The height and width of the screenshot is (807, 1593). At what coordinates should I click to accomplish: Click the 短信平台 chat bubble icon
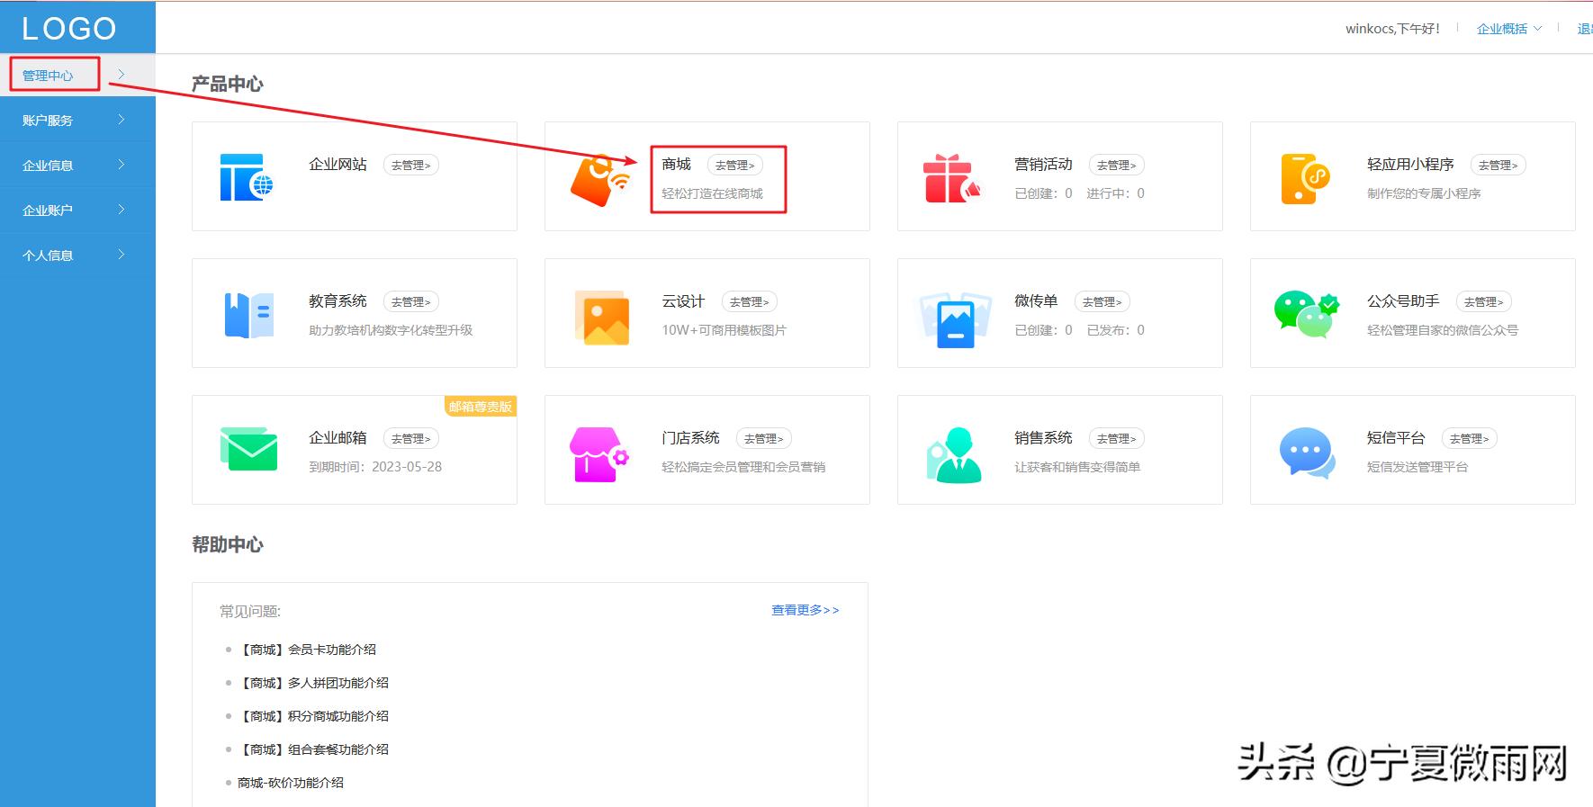(1307, 453)
